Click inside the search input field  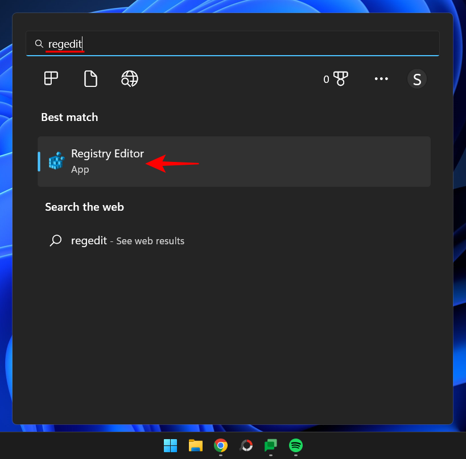pos(171,43)
